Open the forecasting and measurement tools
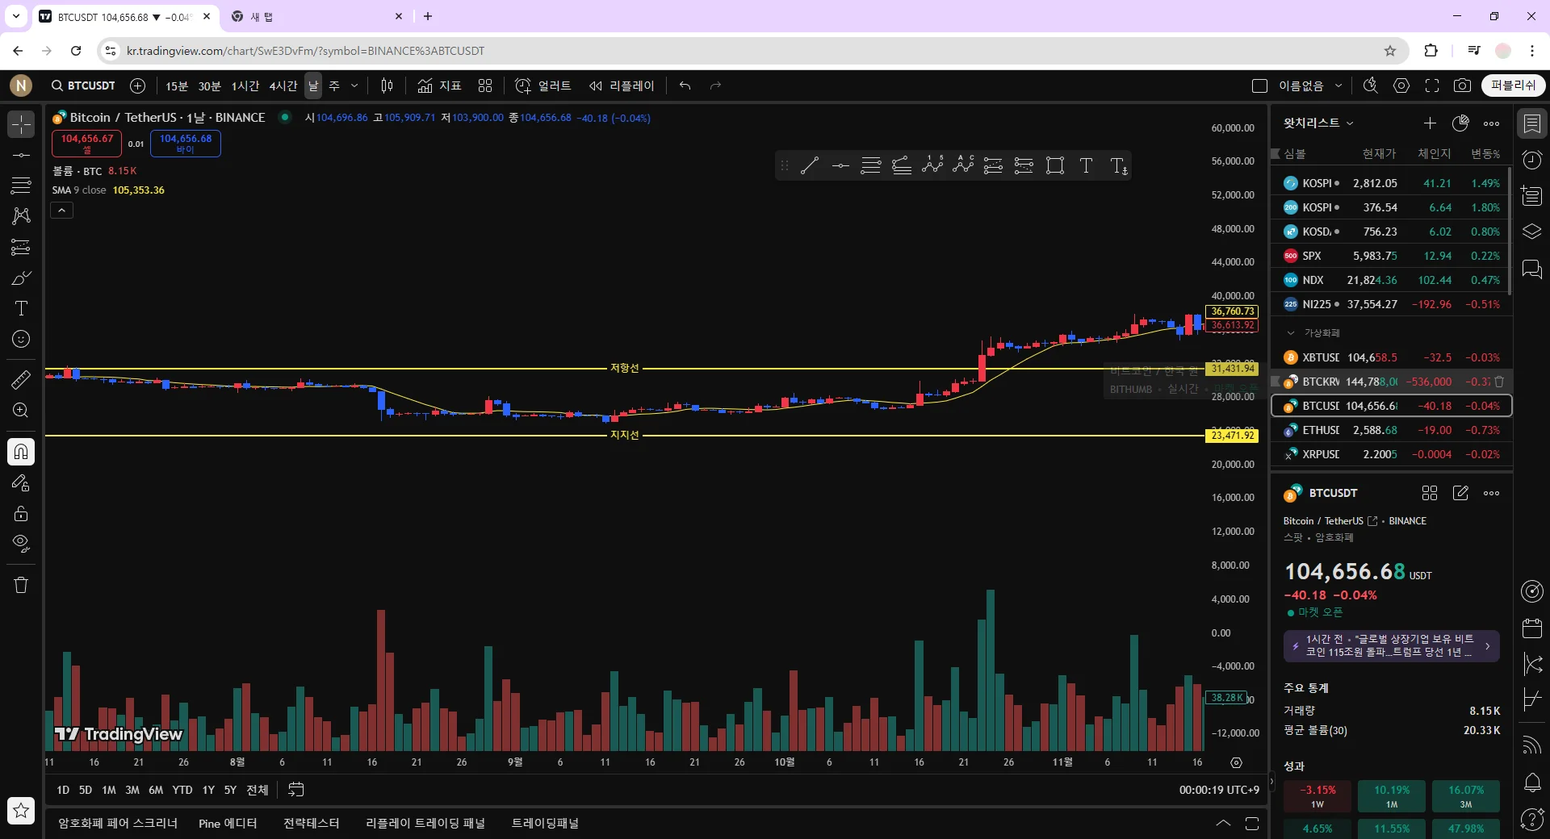 coord(21,247)
